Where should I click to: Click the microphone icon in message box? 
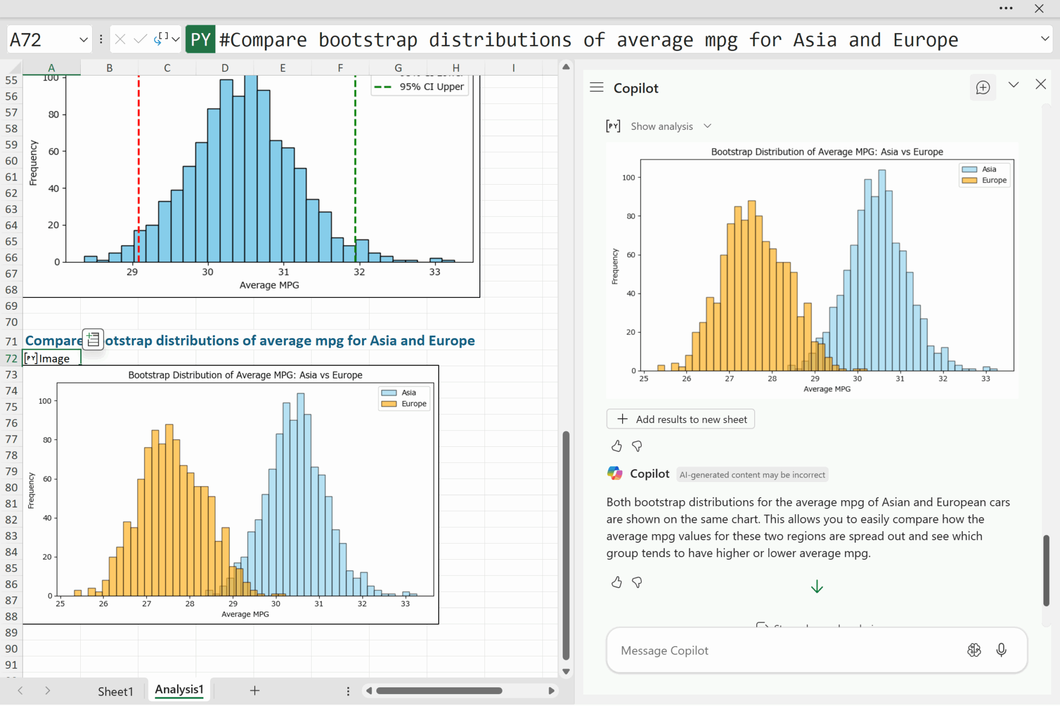point(1001,650)
